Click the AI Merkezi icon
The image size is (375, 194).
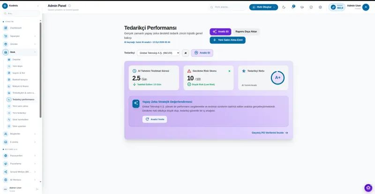(x=6, y=180)
